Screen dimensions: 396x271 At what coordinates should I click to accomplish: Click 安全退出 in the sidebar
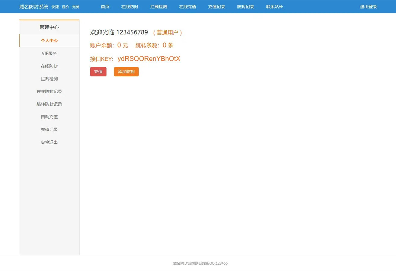tap(49, 142)
